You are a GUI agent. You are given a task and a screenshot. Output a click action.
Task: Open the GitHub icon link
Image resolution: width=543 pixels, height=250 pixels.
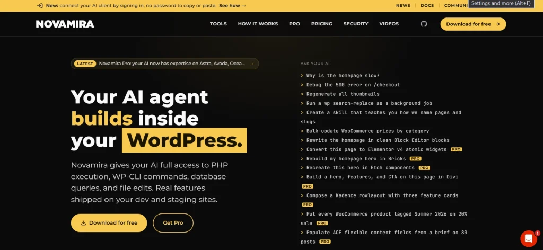pyautogui.click(x=424, y=24)
